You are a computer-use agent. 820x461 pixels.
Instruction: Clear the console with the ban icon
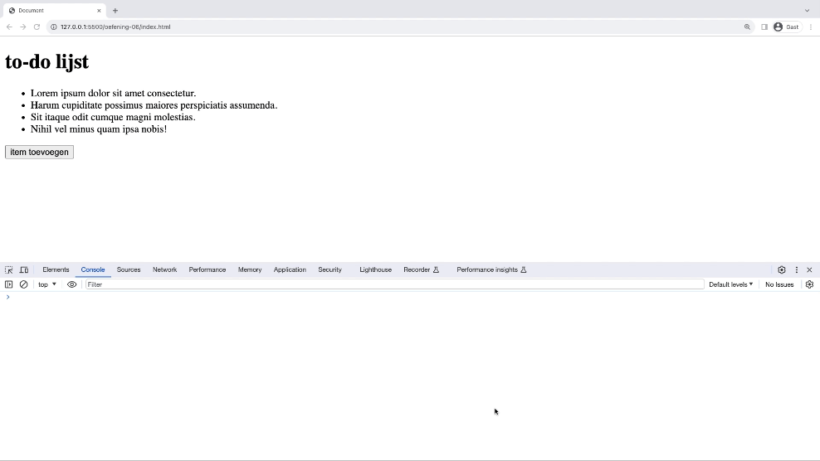click(x=24, y=284)
